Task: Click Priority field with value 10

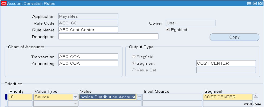Action: [x=20, y=97]
